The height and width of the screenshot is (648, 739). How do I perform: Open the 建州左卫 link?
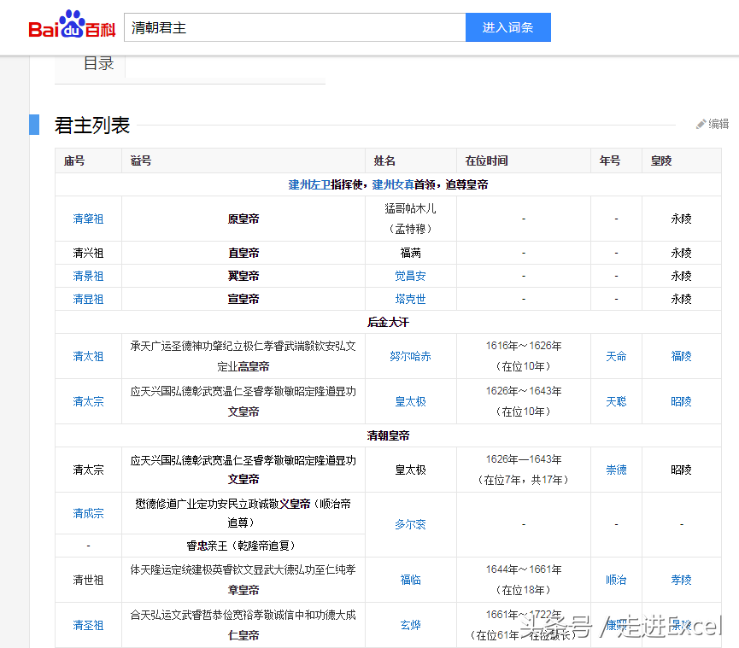[309, 184]
